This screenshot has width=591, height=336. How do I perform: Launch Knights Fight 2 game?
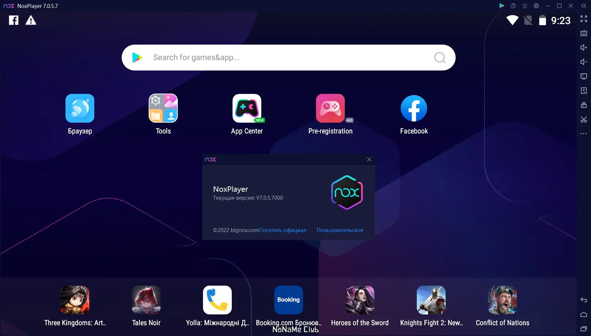pos(431,300)
